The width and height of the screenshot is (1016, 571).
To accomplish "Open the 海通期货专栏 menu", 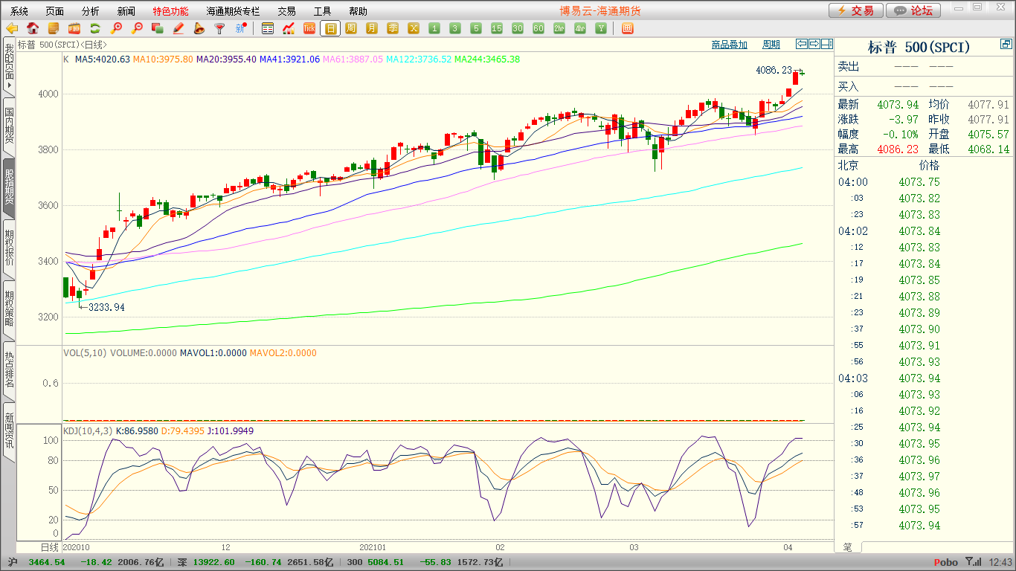I will [233, 11].
